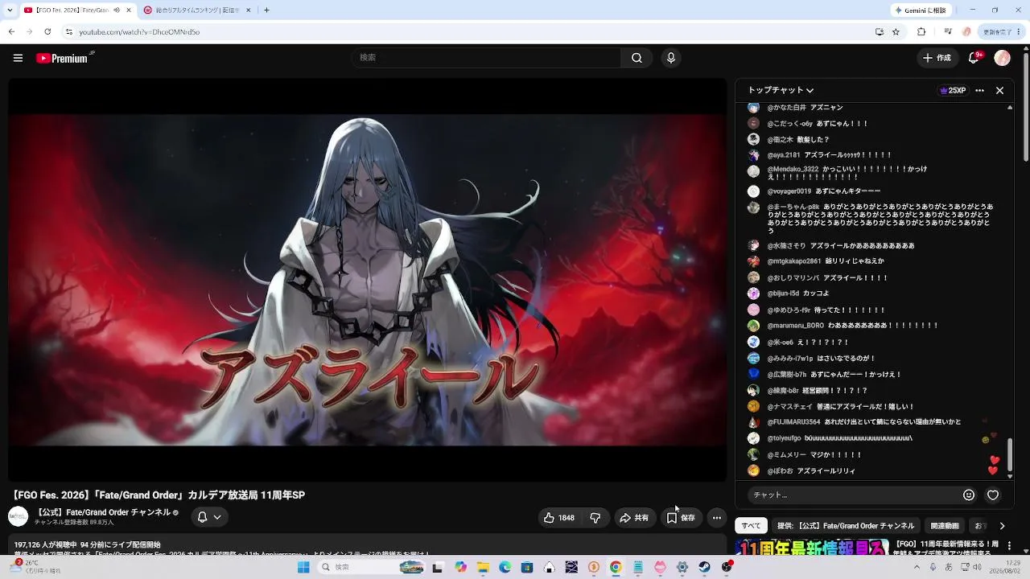Show hidden system tray icons

(916, 567)
